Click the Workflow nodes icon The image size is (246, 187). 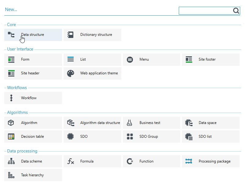click(11, 98)
